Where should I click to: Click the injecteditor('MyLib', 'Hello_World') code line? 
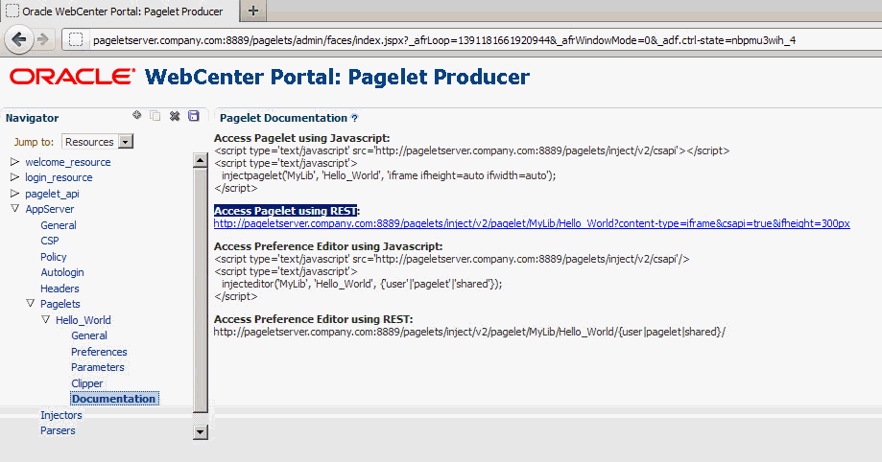coord(362,284)
